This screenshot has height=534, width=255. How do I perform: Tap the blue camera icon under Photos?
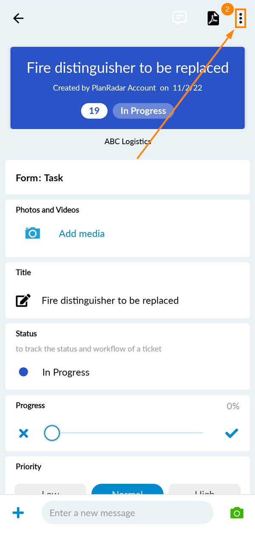coord(32,233)
